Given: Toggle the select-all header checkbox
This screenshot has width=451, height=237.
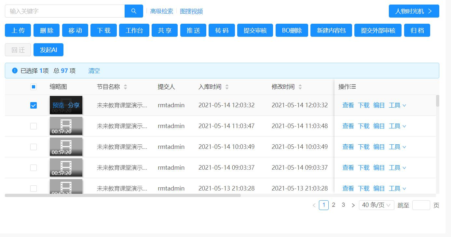Looking at the screenshot, I should (34, 87).
